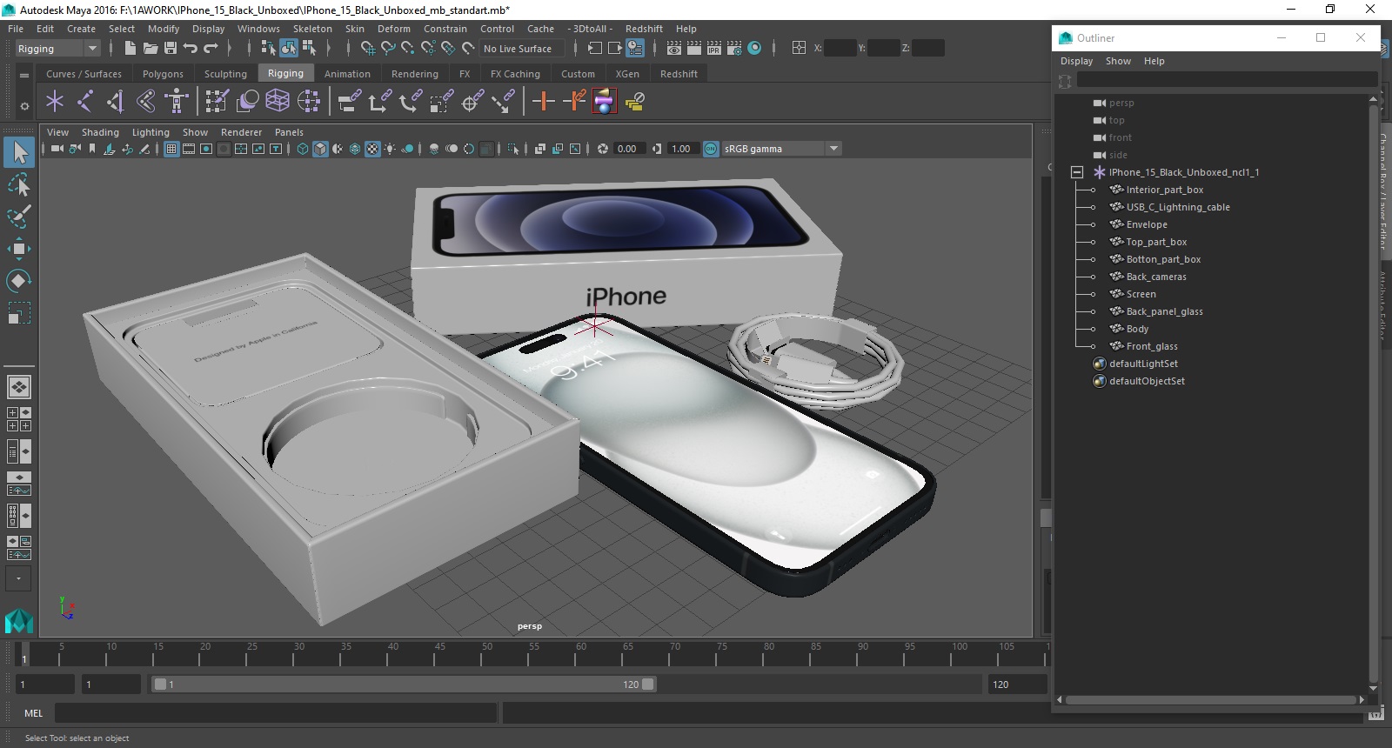This screenshot has height=748, width=1392.
Task: Toggle select-by-hierarchy mode
Action: point(269,49)
